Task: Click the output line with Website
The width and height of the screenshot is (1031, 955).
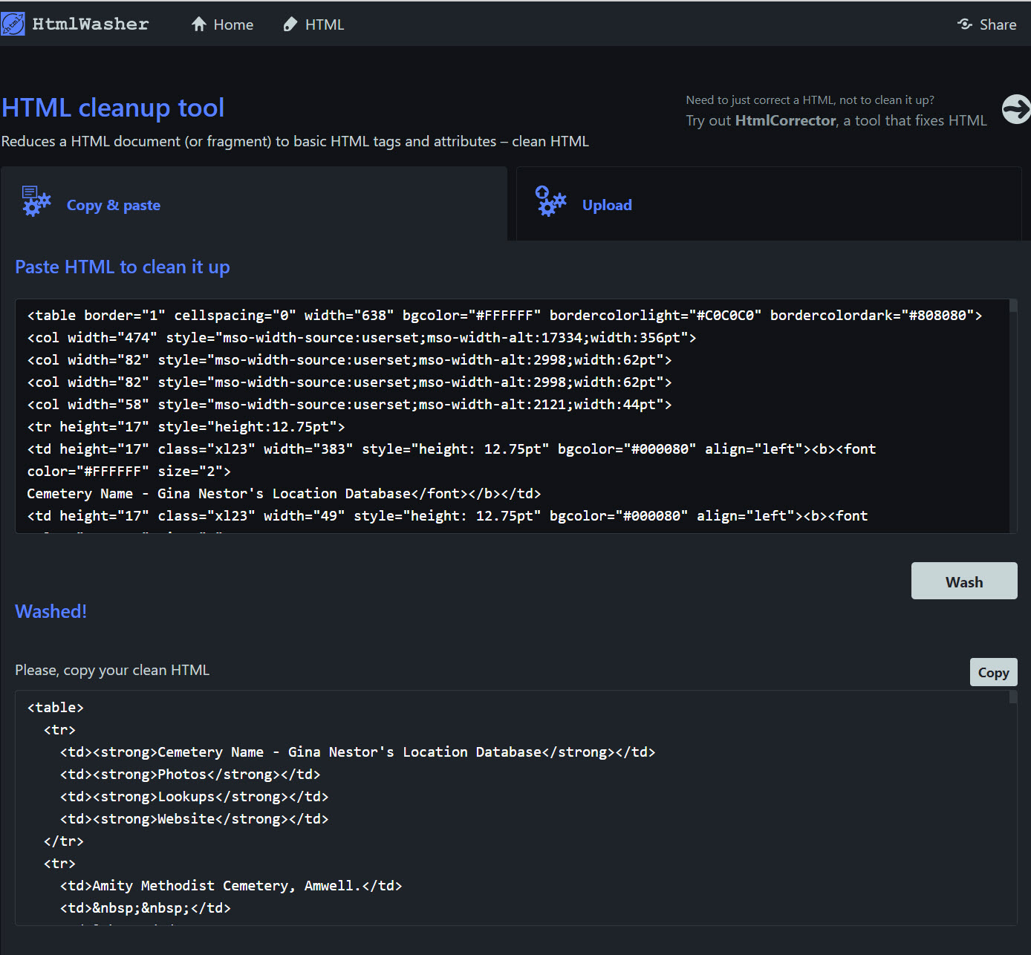Action: 194,818
